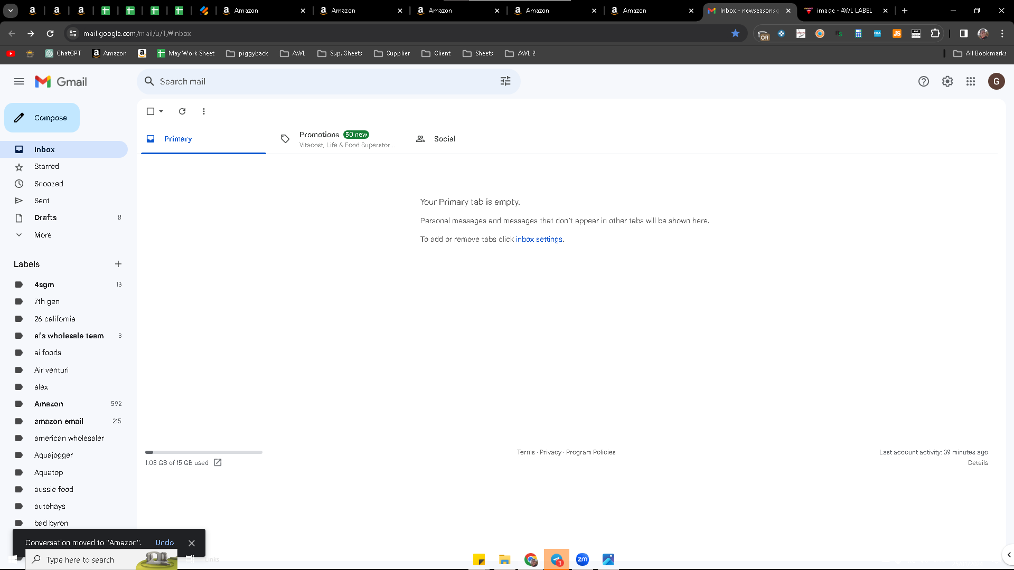Switch to the Promotions tab
Viewport: 1014px width, 570px height.
pyautogui.click(x=338, y=139)
